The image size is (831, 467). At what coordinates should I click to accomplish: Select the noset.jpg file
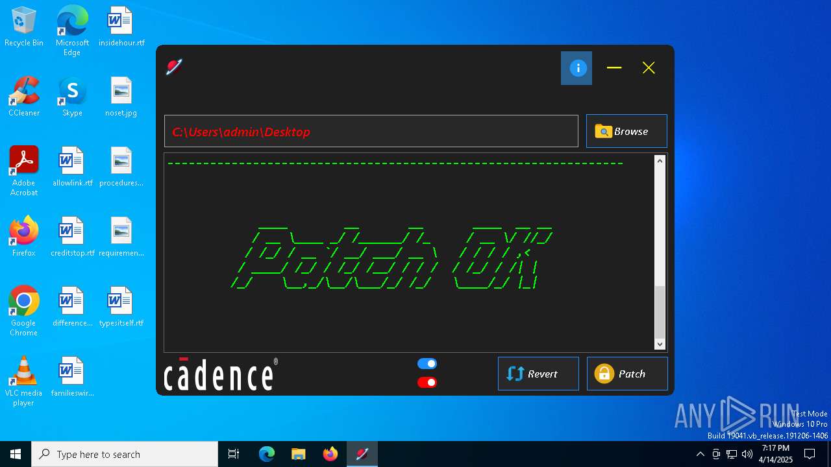(121, 97)
